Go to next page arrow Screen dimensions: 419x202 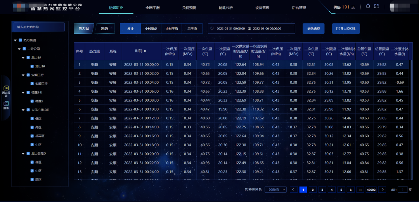383,190
